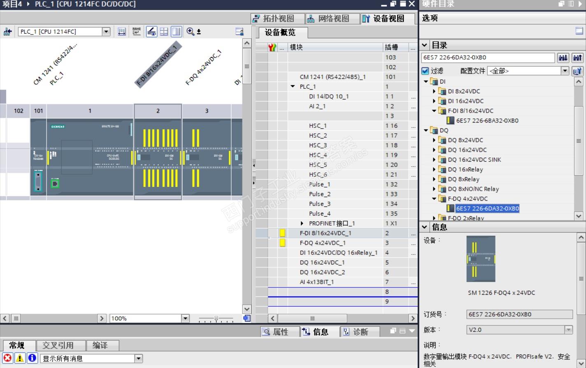The width and height of the screenshot is (586, 368).
Task: Select the F-DI module graphic in slot 2
Action: click(x=158, y=157)
